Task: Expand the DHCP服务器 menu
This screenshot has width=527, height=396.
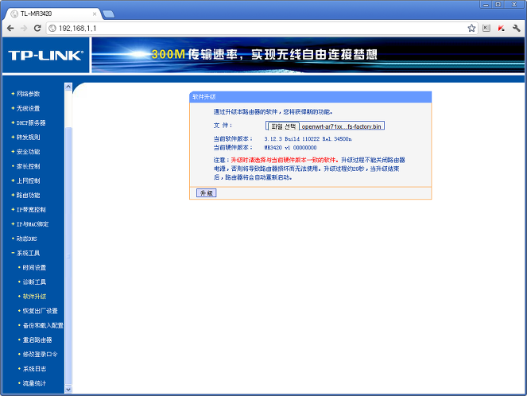Action: pos(31,122)
